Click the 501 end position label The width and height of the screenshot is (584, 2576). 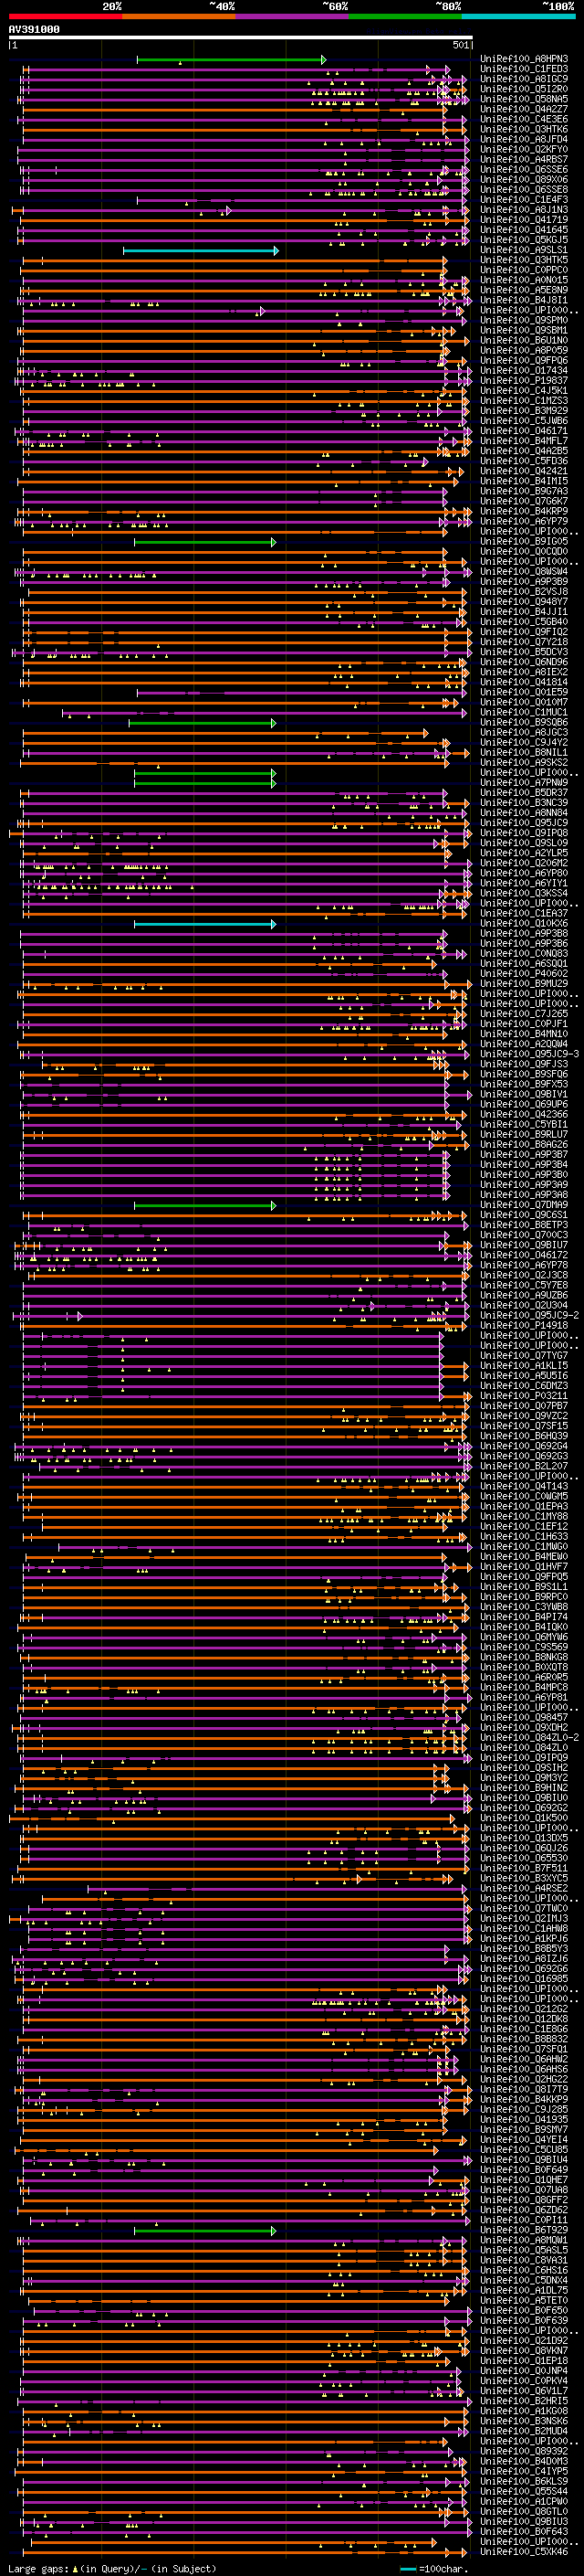(460, 45)
